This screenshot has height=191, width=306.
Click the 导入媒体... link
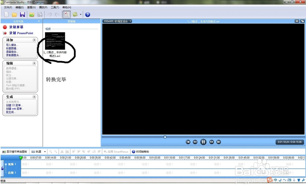click(x=12, y=45)
